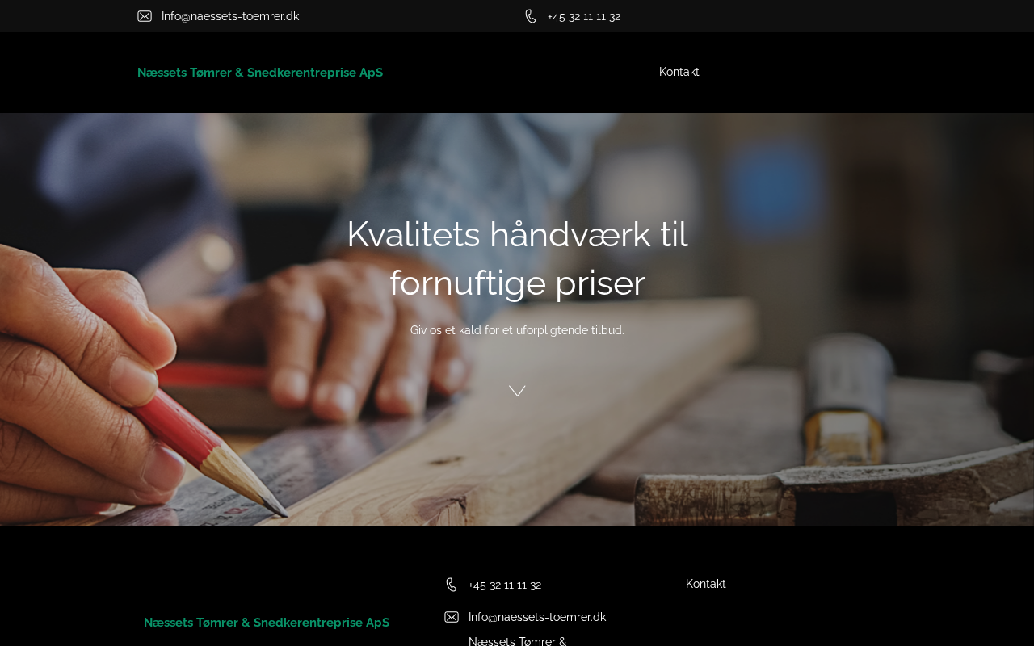Click the subtitle 'Giv os et kald for et uforpligtende tilbud.'
The height and width of the screenshot is (646, 1034).
(517, 330)
